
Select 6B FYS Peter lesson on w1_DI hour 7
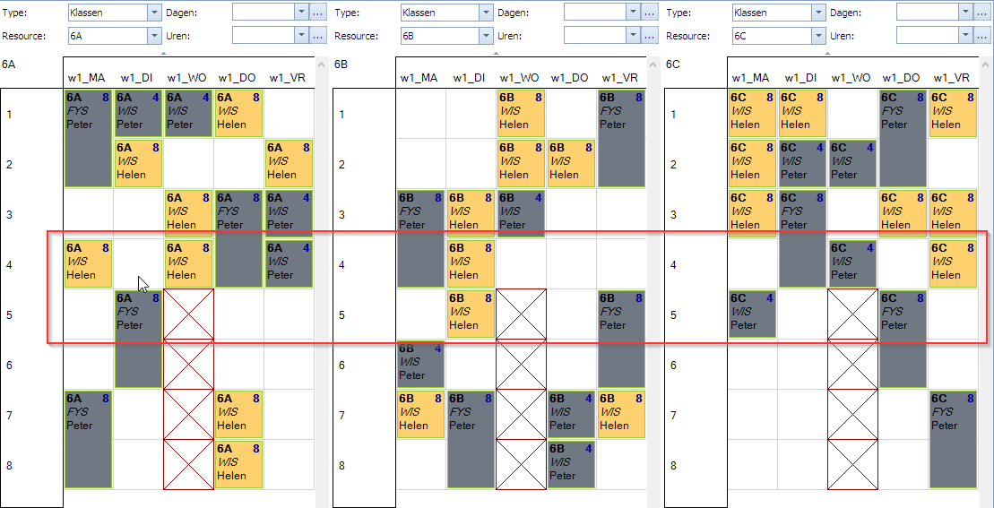[x=471, y=439]
